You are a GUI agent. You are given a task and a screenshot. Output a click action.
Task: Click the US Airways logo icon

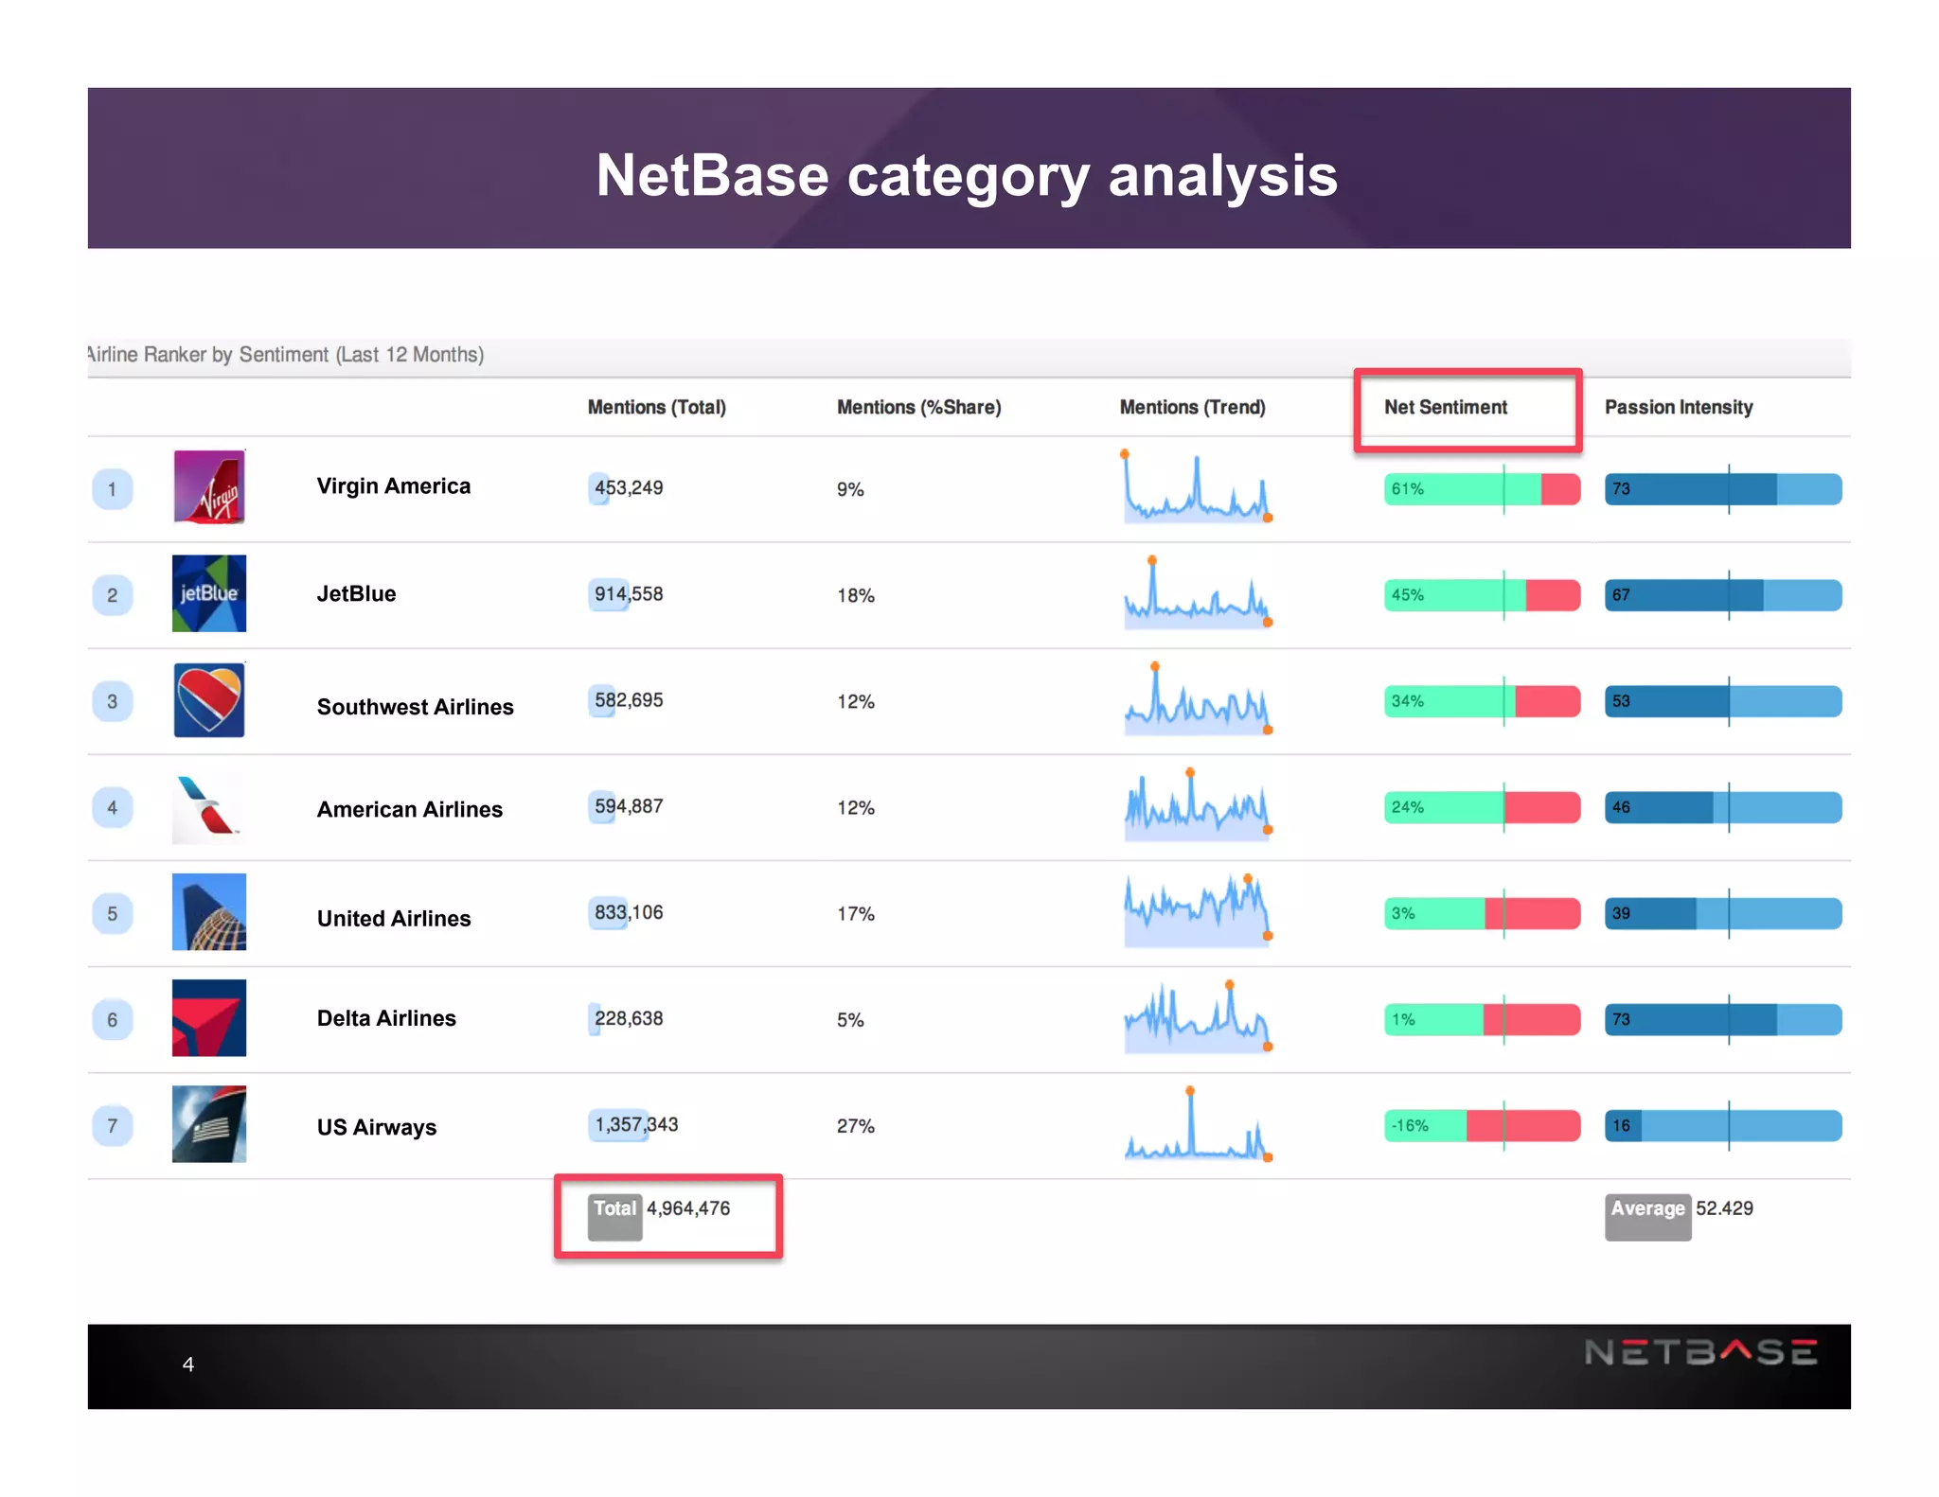[x=209, y=1124]
